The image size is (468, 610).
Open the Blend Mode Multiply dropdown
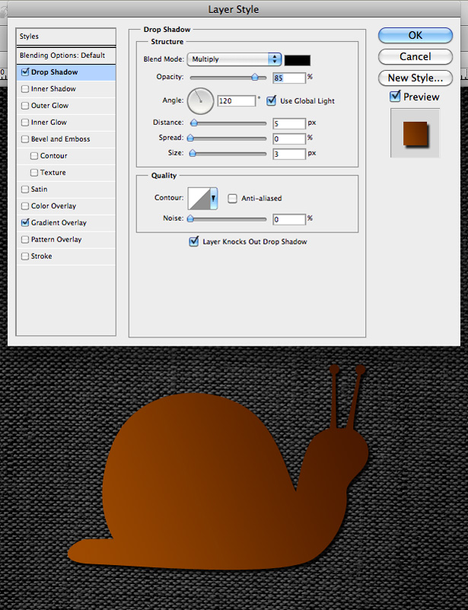click(234, 59)
